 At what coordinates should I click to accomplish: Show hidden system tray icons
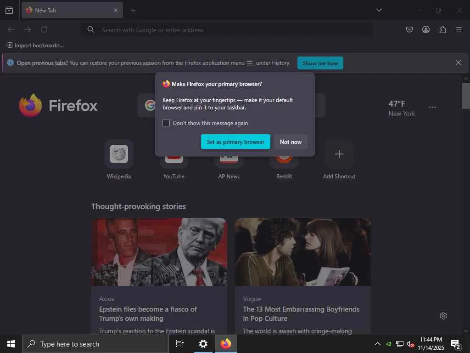pyautogui.click(x=378, y=344)
